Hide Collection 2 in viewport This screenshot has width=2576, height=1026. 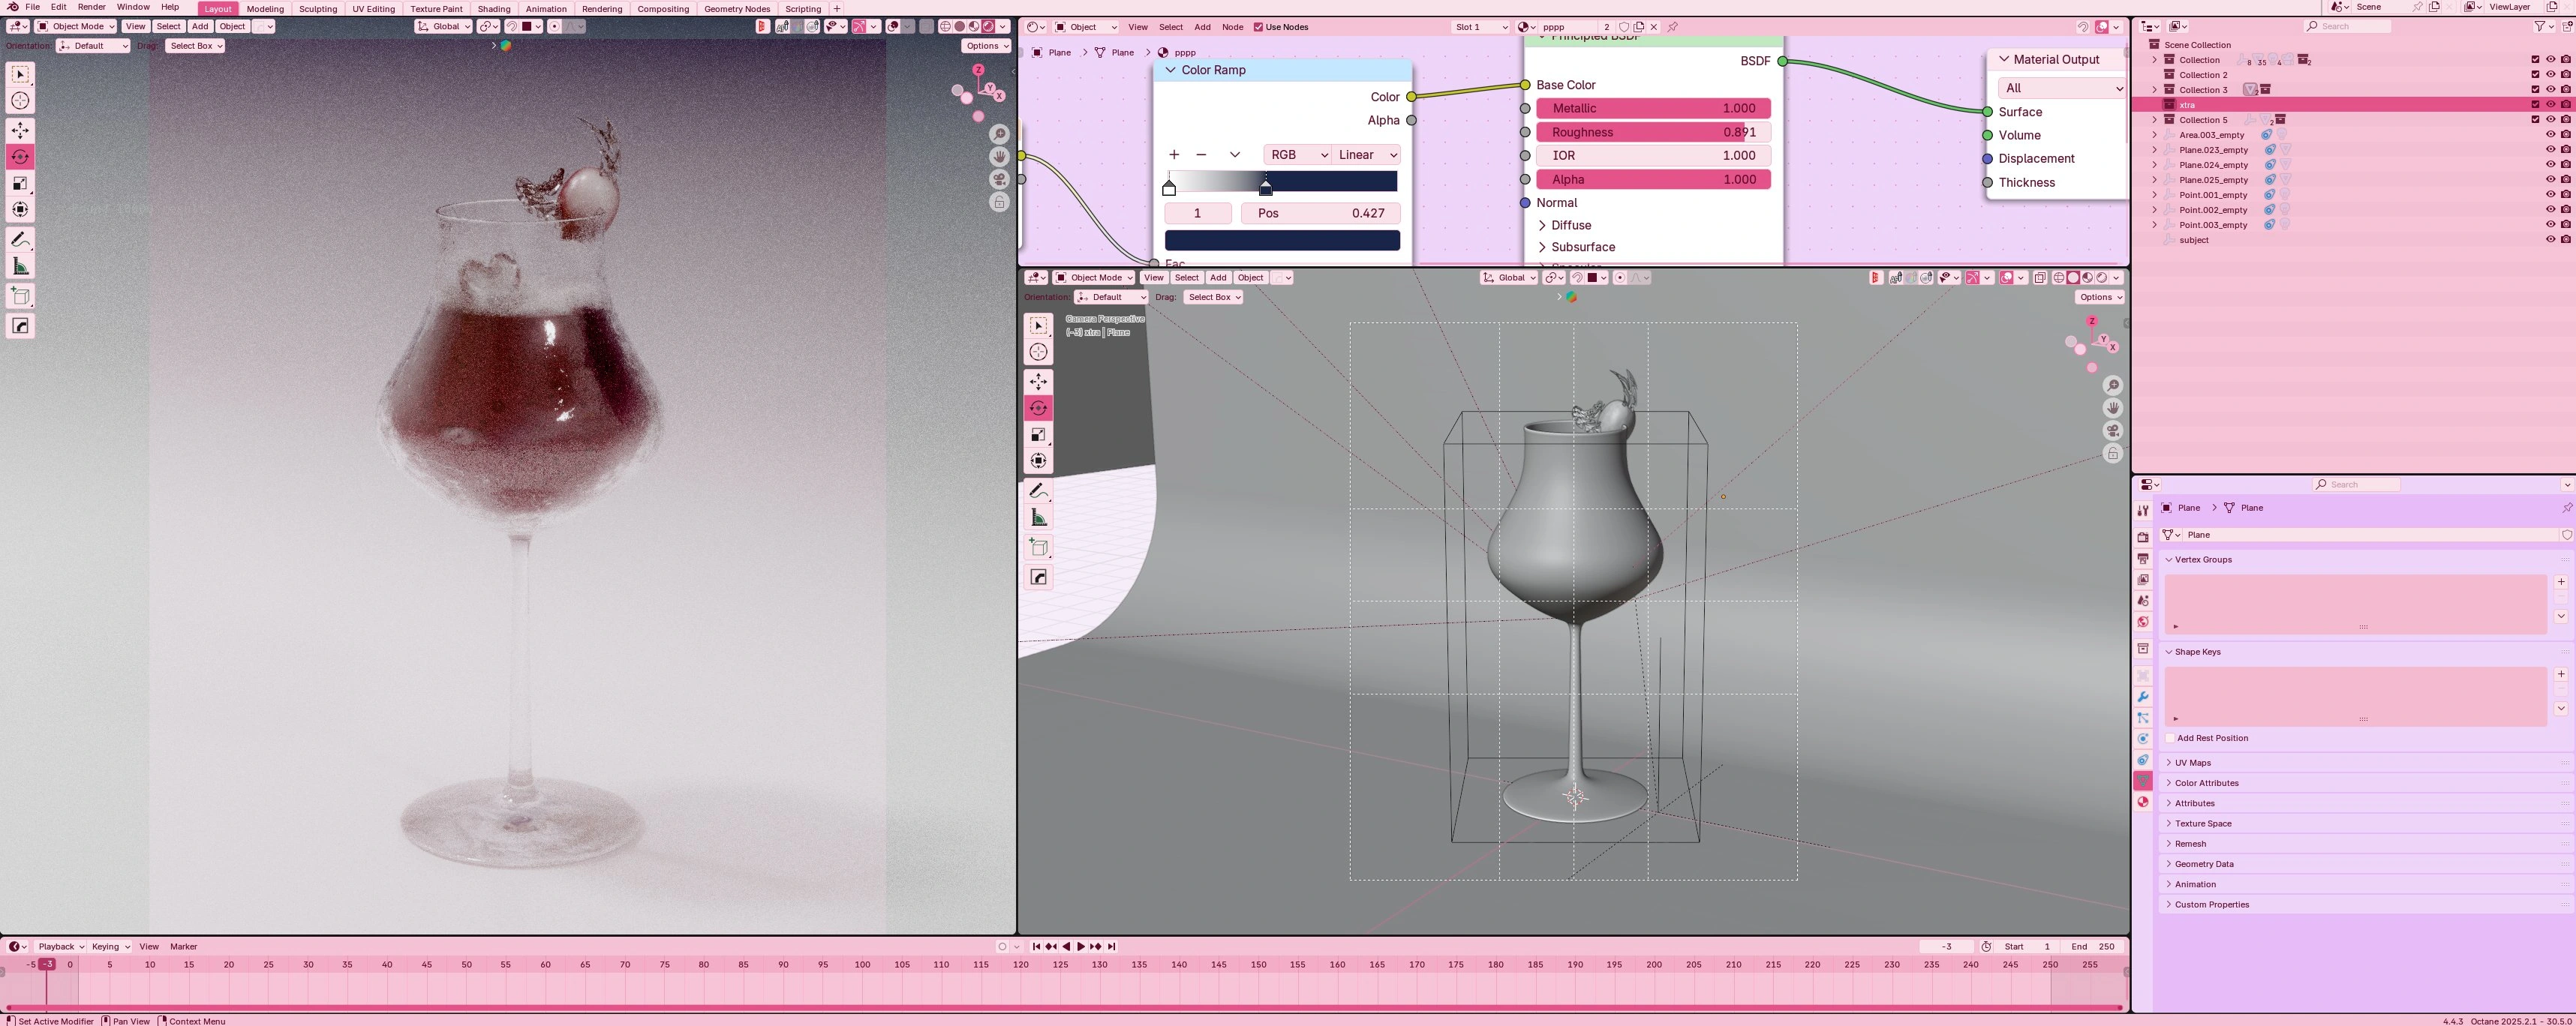2550,74
